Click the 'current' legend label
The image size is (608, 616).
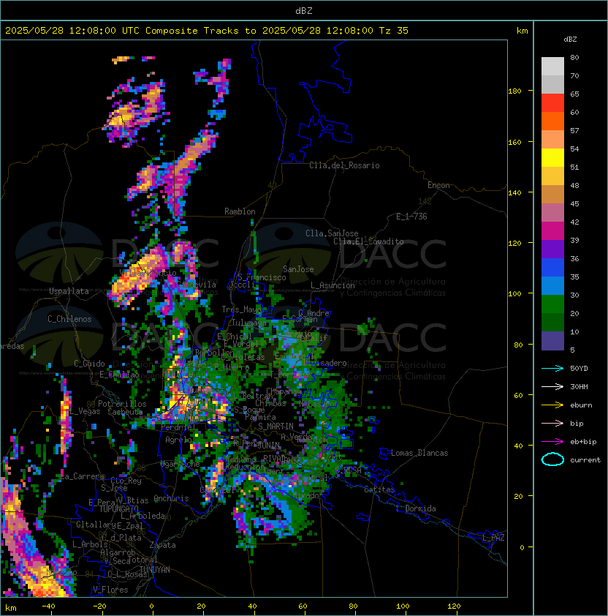coord(585,460)
